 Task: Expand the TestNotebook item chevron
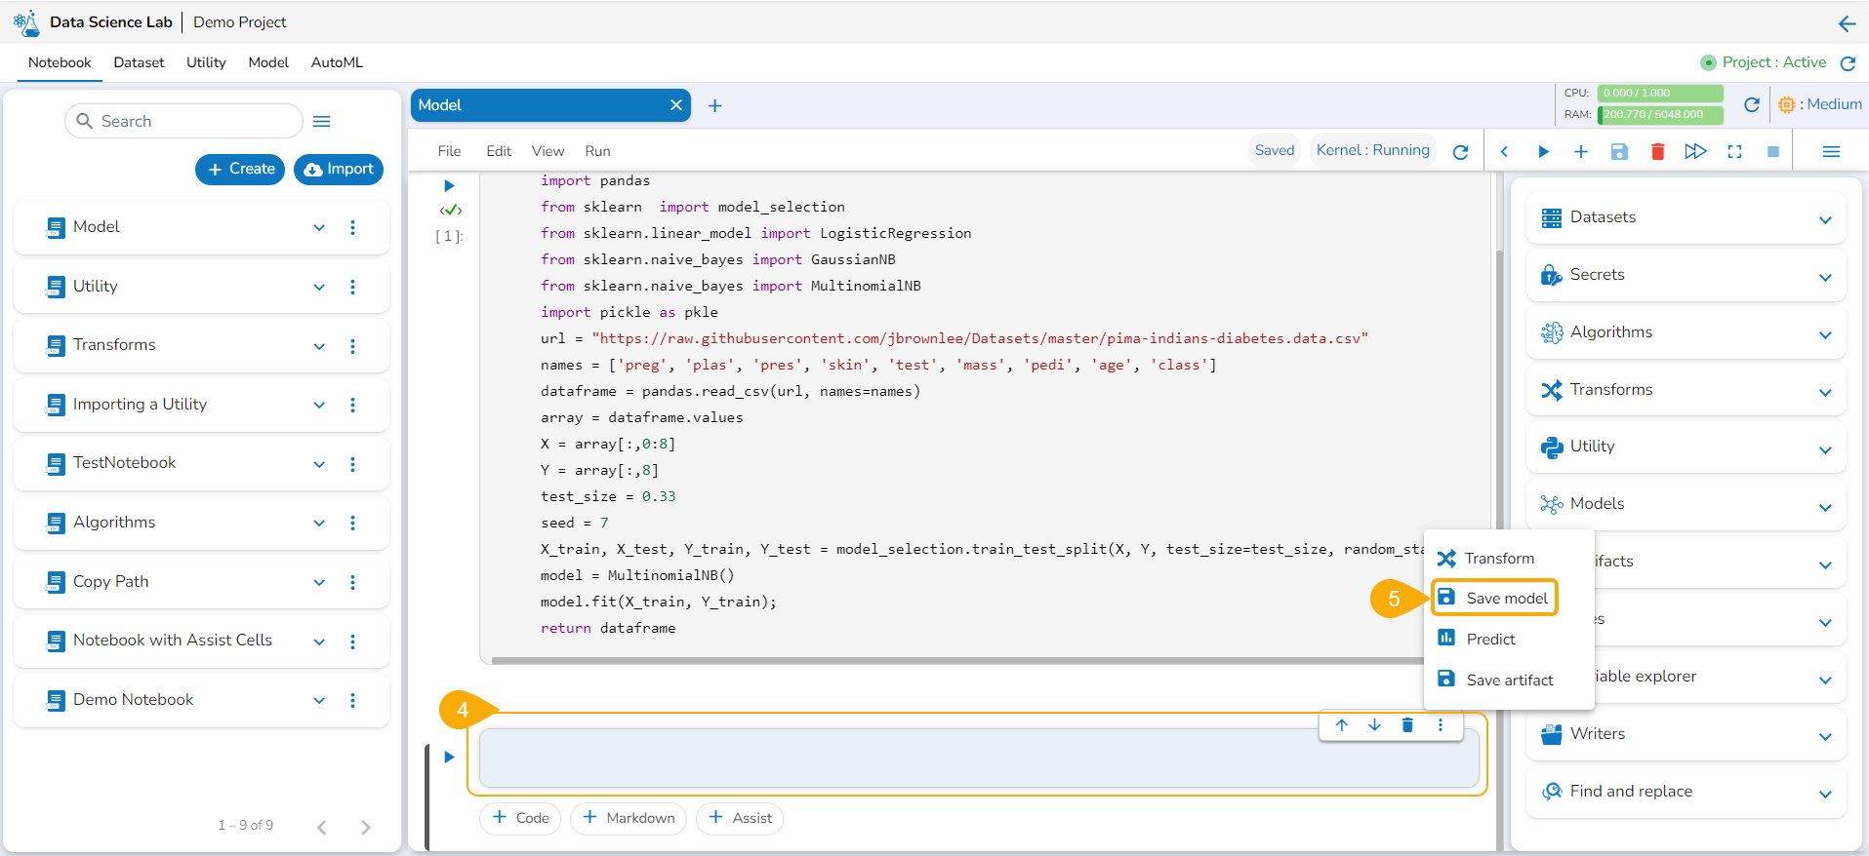[319, 464]
